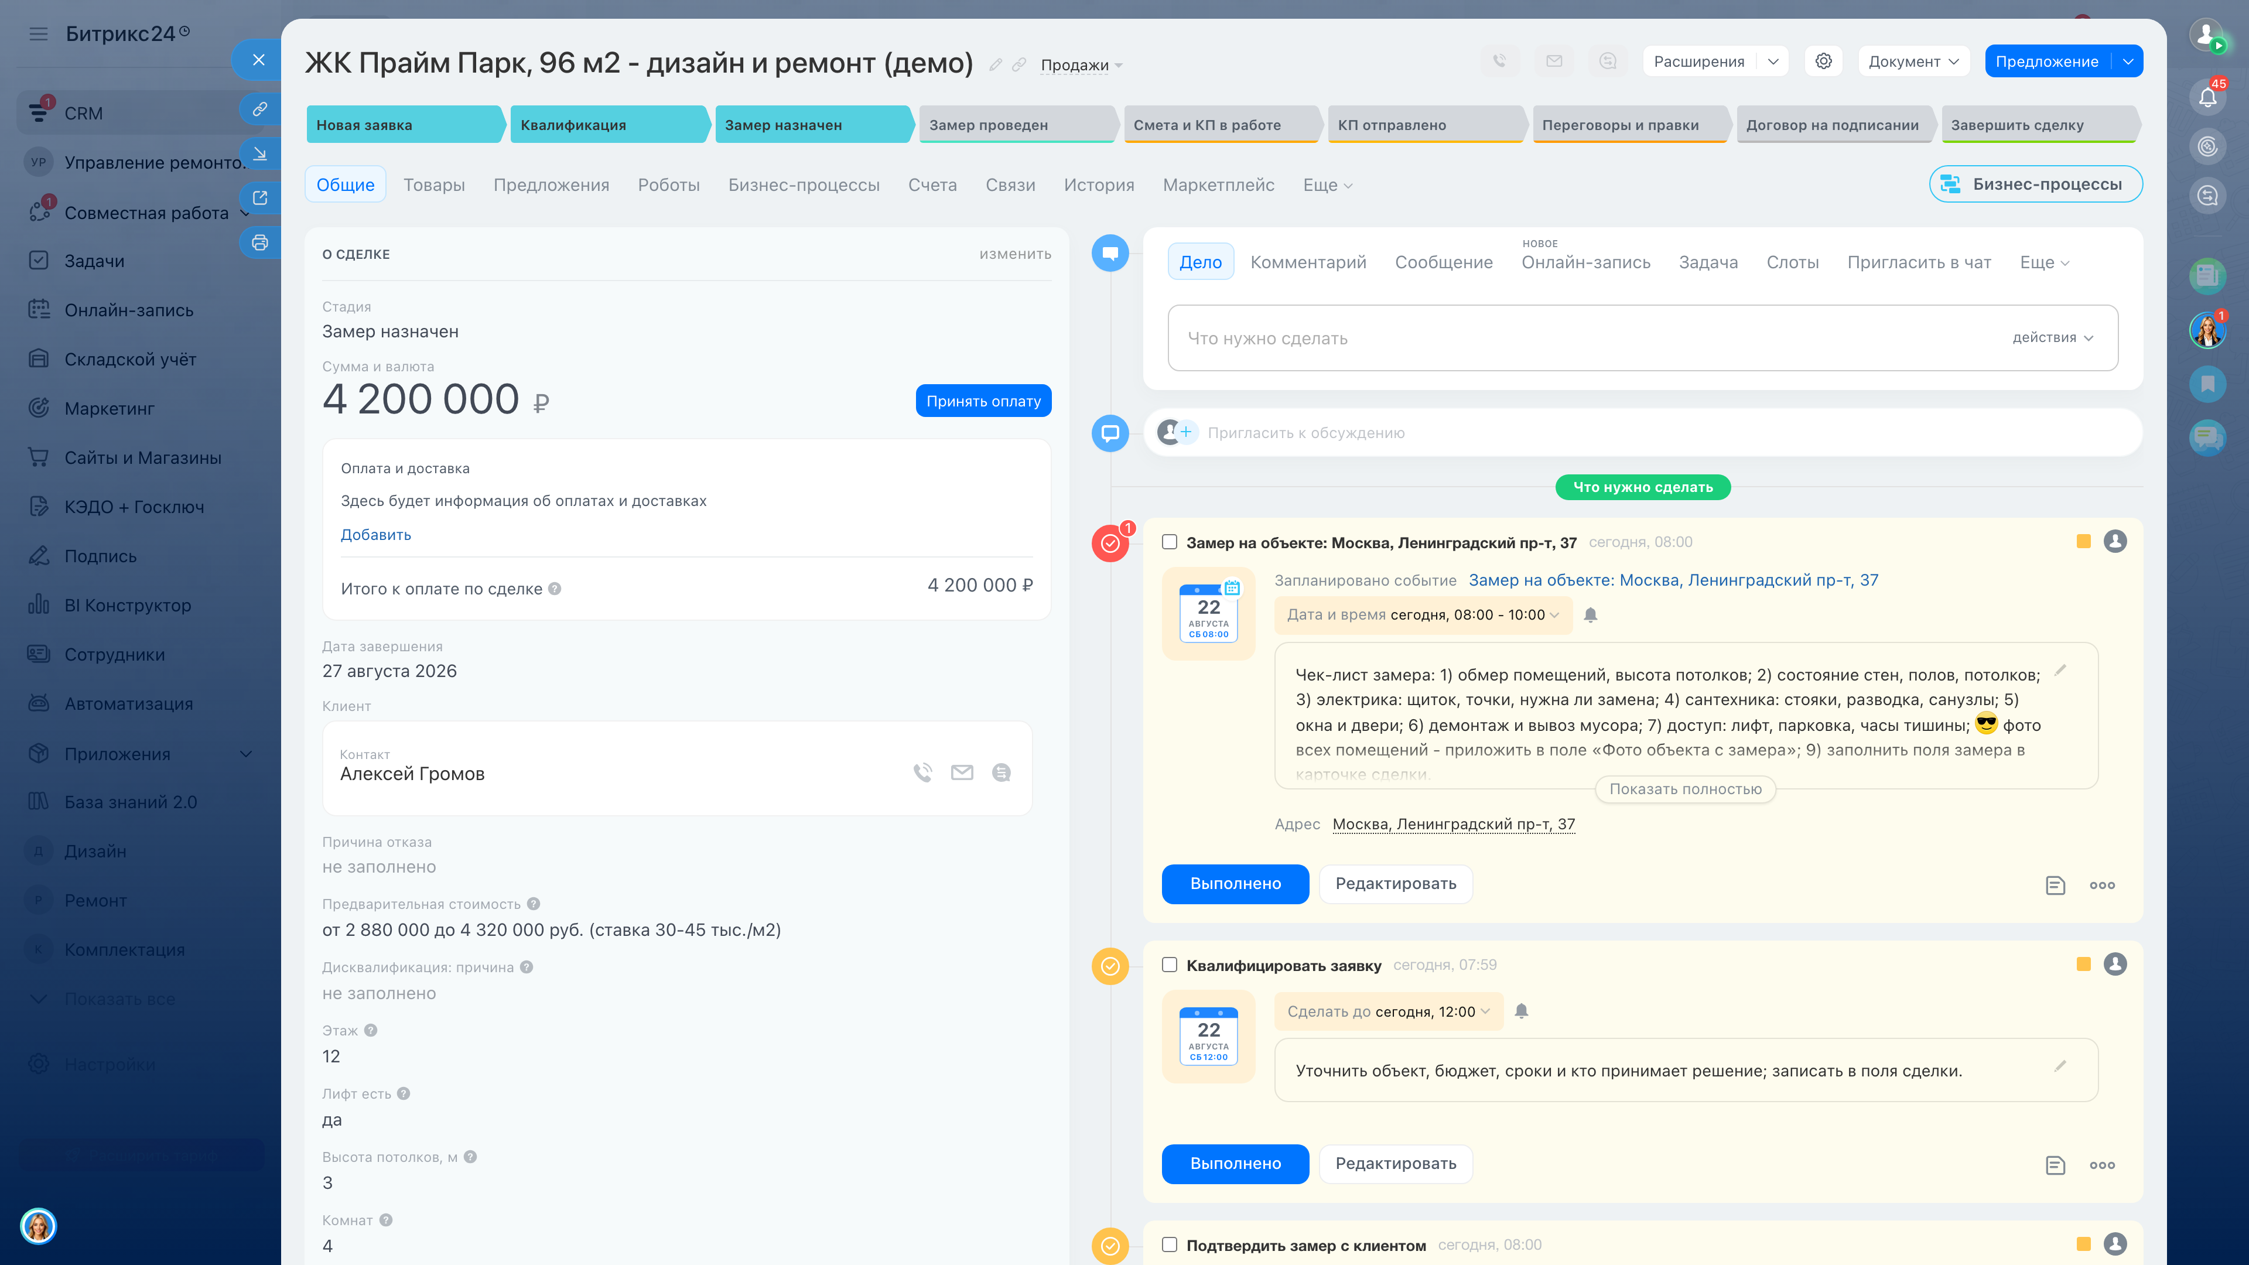Mark Замер на объекте as Выполнено
2249x1265 pixels.
(x=1235, y=884)
